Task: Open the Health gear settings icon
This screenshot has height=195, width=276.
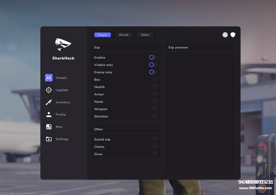Action: click(x=155, y=86)
